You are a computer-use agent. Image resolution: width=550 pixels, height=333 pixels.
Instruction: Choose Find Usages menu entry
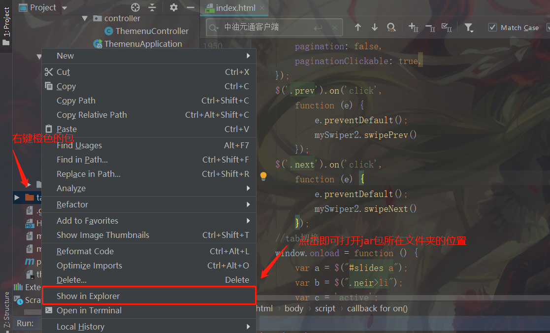(x=149, y=145)
